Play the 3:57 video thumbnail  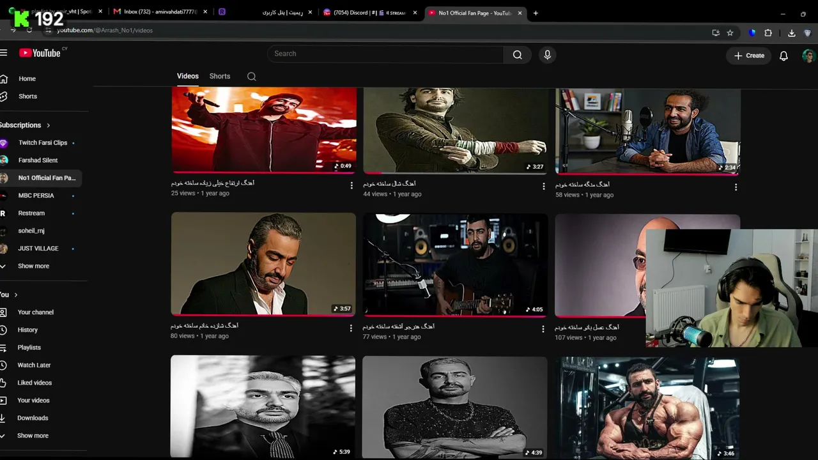pos(263,264)
